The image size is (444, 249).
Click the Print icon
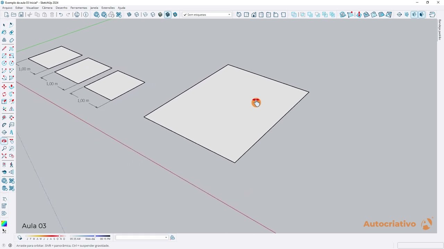coord(77,15)
